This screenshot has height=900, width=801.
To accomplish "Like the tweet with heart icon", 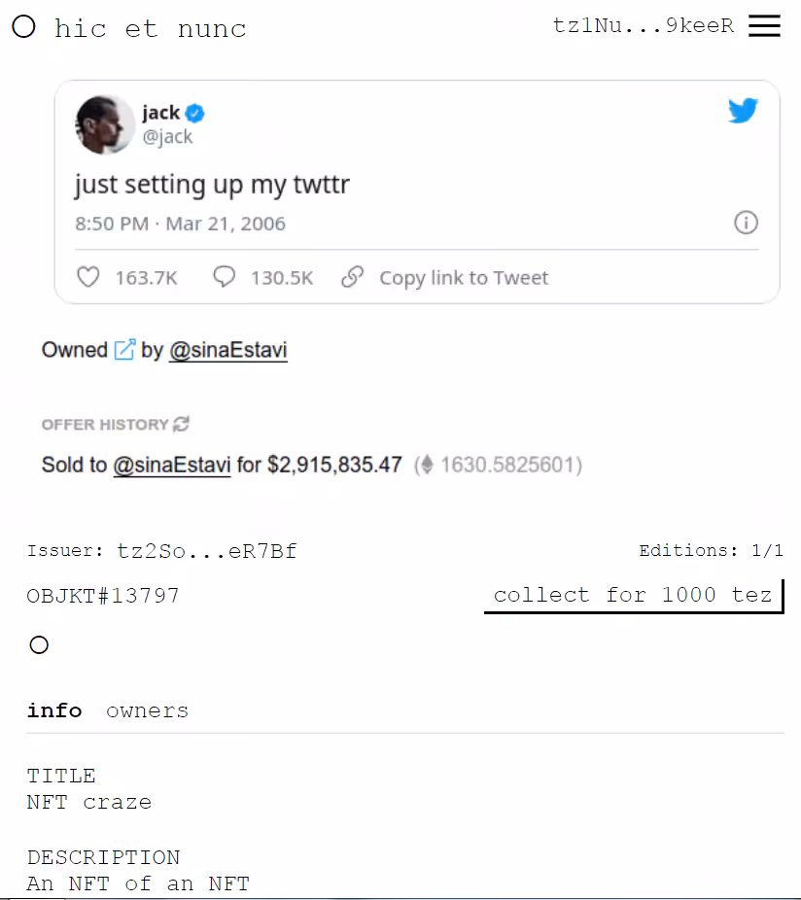I will [87, 277].
